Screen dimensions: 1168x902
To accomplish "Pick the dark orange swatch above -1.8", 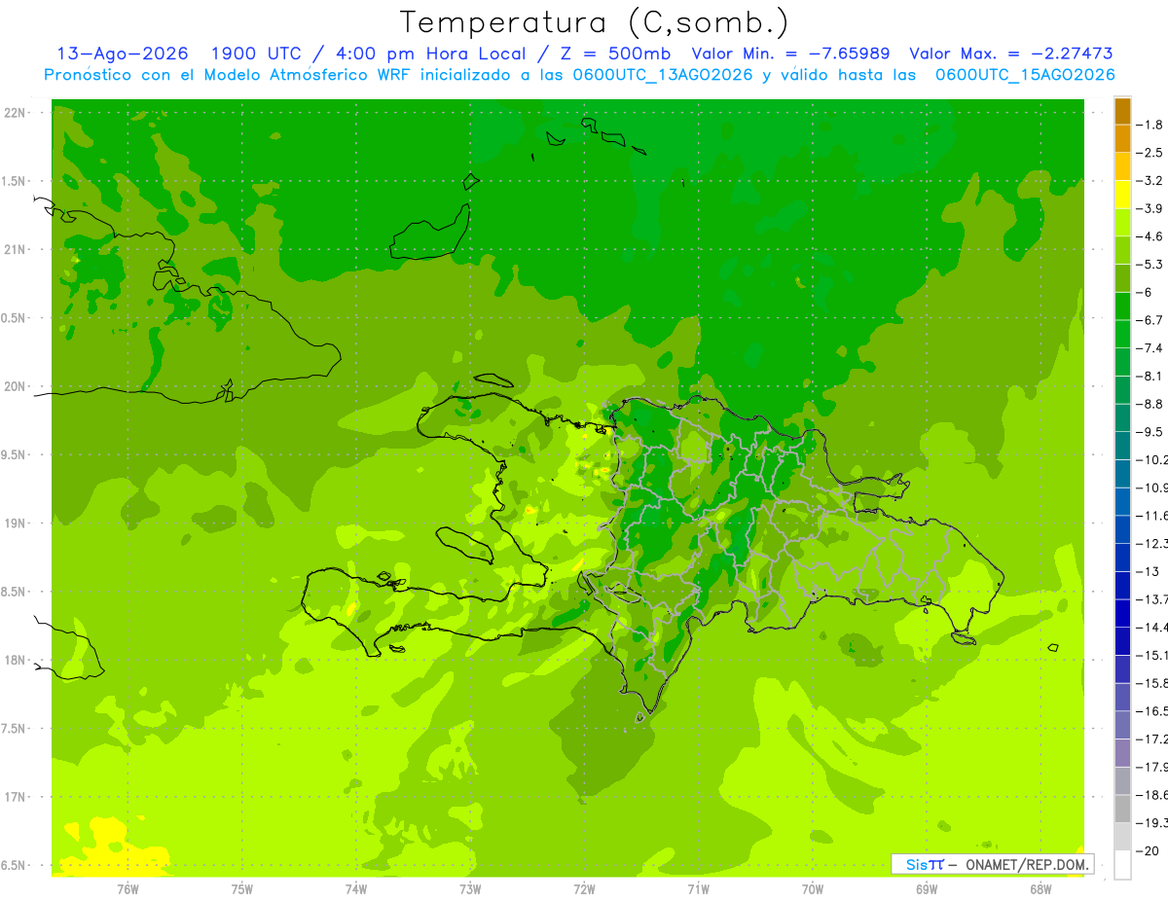I will (x=1122, y=111).
